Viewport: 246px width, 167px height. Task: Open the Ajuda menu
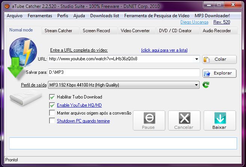[x=79, y=16]
